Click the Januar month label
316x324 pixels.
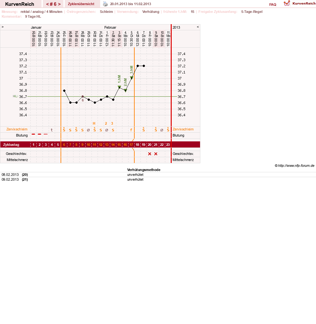pyautogui.click(x=36, y=27)
